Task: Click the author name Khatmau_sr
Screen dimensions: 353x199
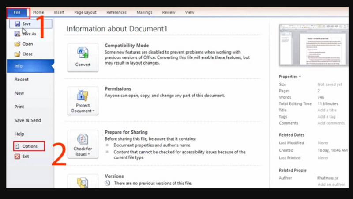Action: click(x=328, y=178)
